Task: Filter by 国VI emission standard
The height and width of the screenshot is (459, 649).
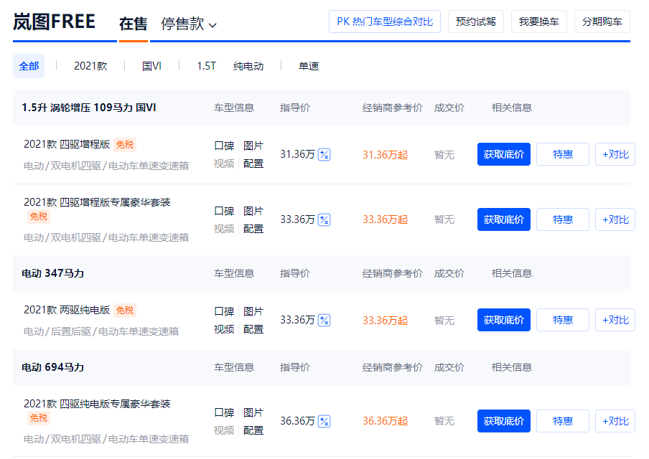Action: coord(151,66)
